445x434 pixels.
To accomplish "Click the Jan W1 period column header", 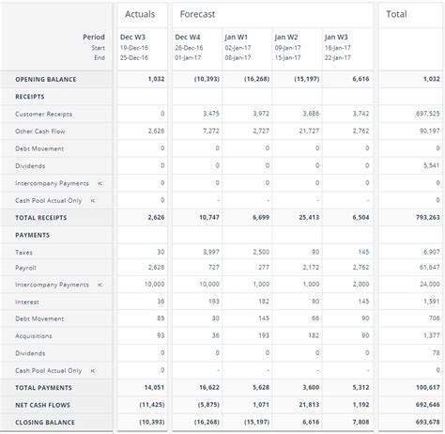I will tap(236, 37).
